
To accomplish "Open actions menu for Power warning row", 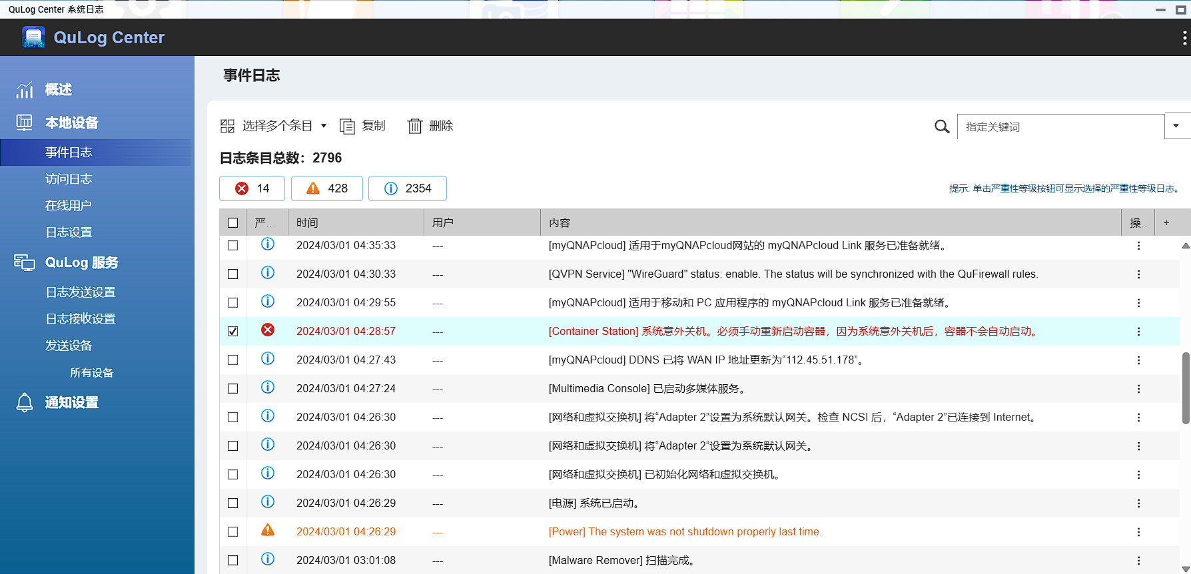I will pyautogui.click(x=1138, y=532).
